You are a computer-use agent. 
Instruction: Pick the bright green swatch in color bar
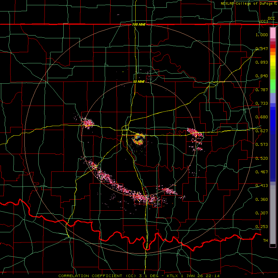pos(273,84)
